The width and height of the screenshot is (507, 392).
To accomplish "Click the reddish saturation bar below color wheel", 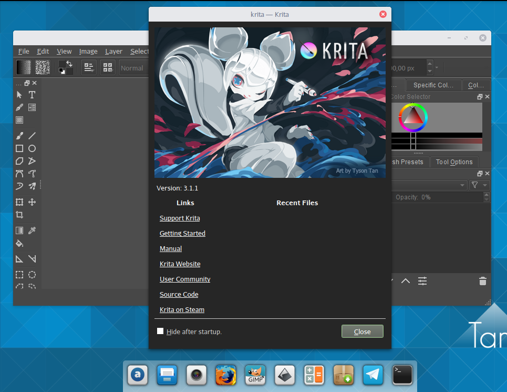I will (x=437, y=140).
